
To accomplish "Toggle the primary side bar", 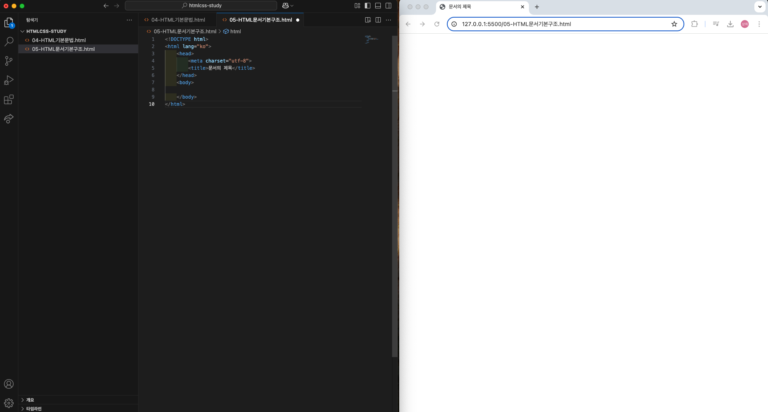I will [368, 6].
